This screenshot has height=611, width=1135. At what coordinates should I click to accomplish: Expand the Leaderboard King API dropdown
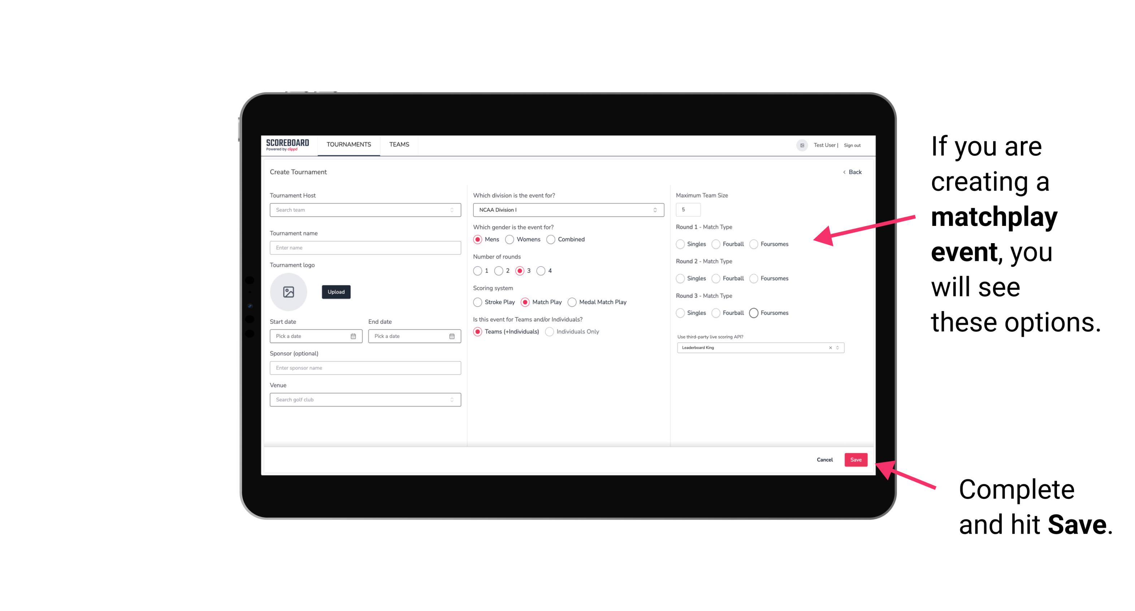[x=837, y=348]
